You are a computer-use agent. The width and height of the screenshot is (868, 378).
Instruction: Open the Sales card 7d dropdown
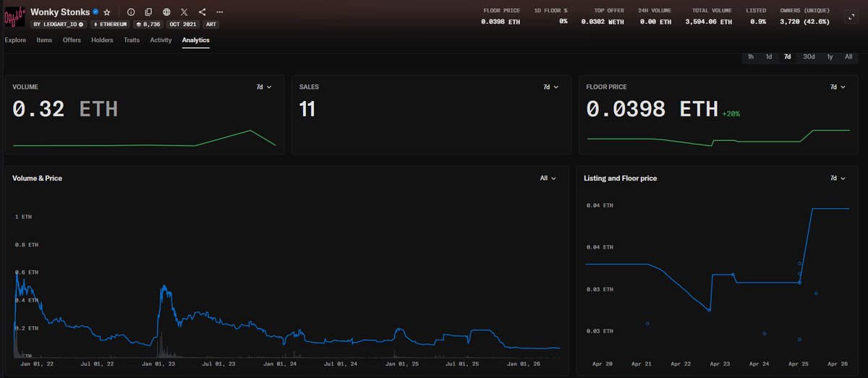(x=550, y=87)
